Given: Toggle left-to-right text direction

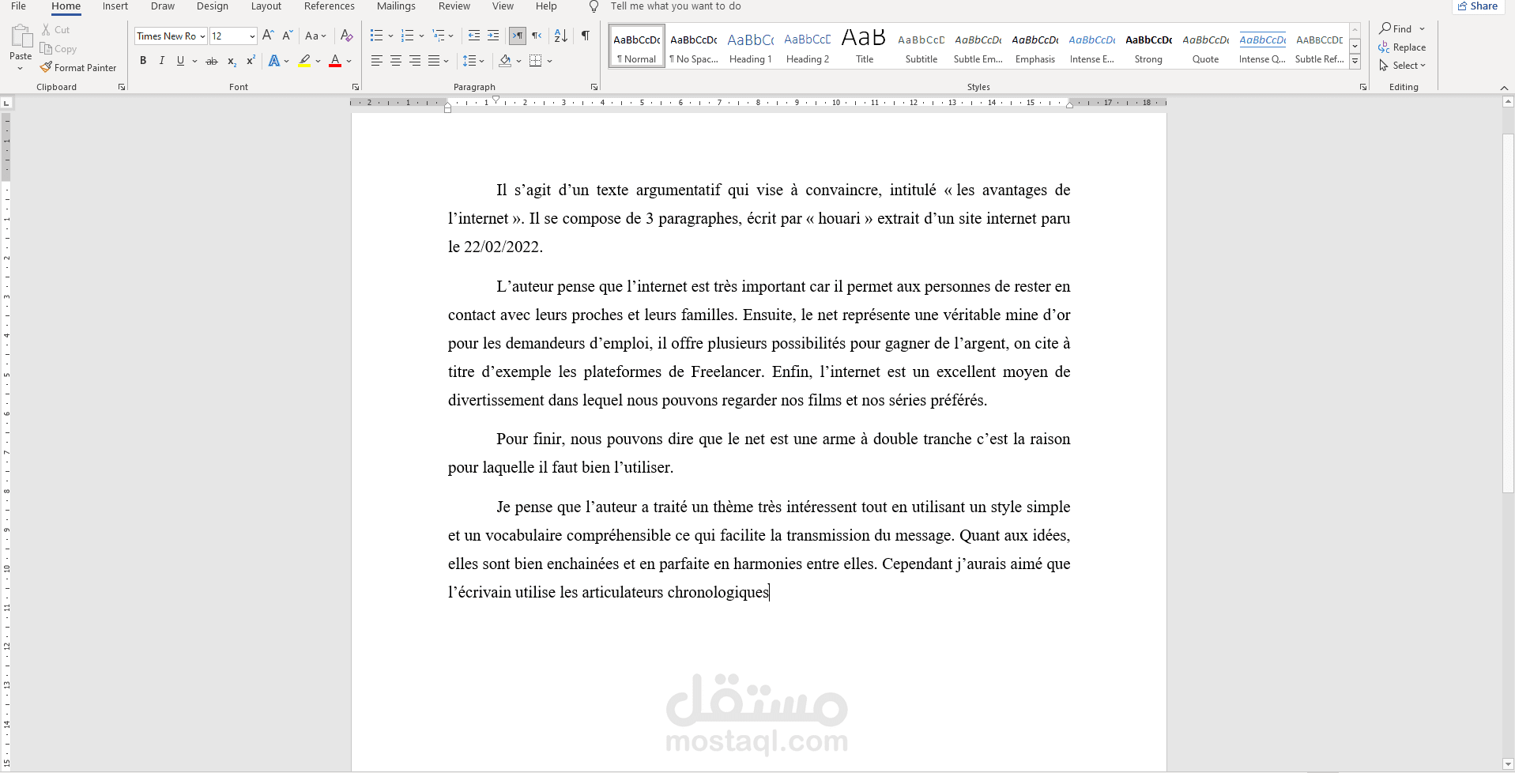Looking at the screenshot, I should click(x=518, y=36).
